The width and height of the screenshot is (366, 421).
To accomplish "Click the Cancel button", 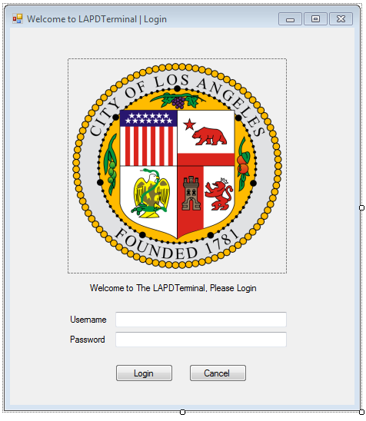I will point(218,373).
